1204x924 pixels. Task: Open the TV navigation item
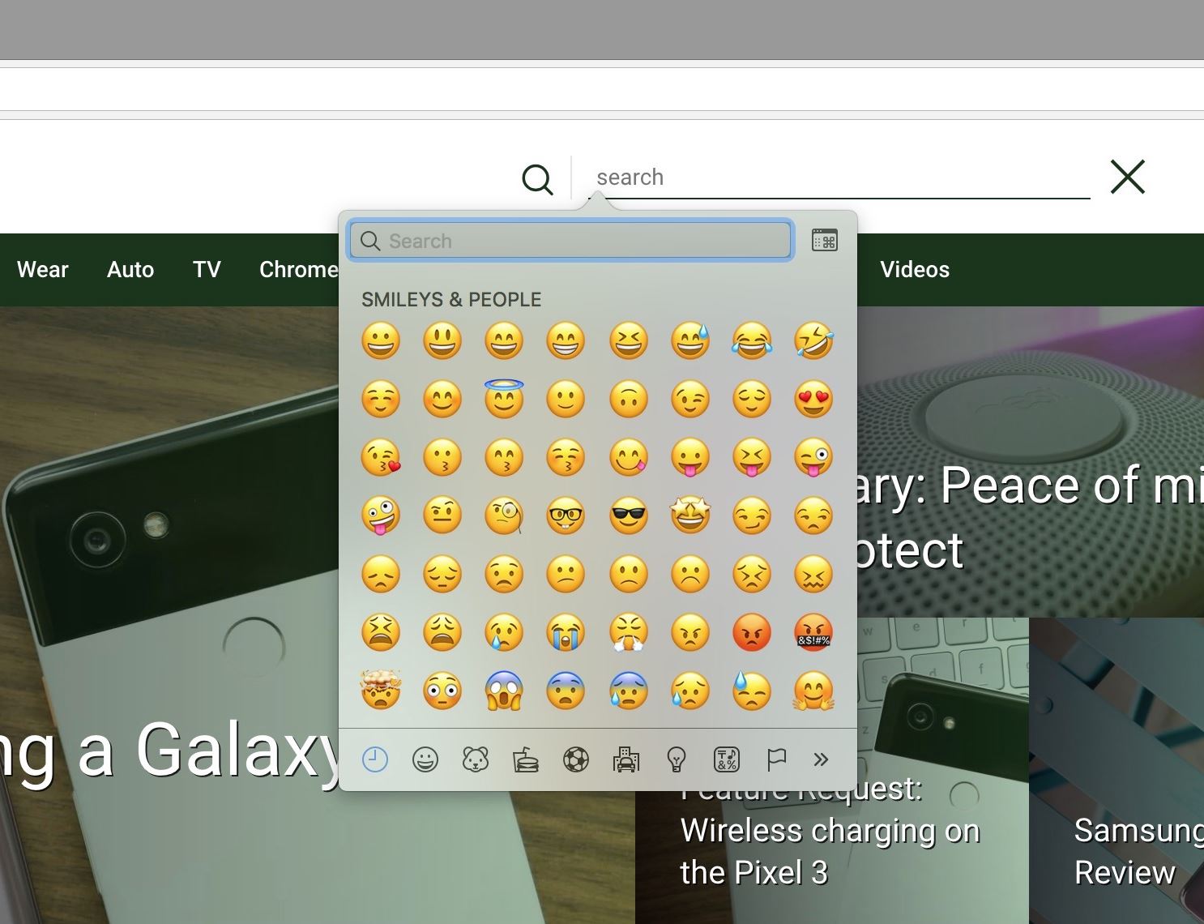click(207, 270)
